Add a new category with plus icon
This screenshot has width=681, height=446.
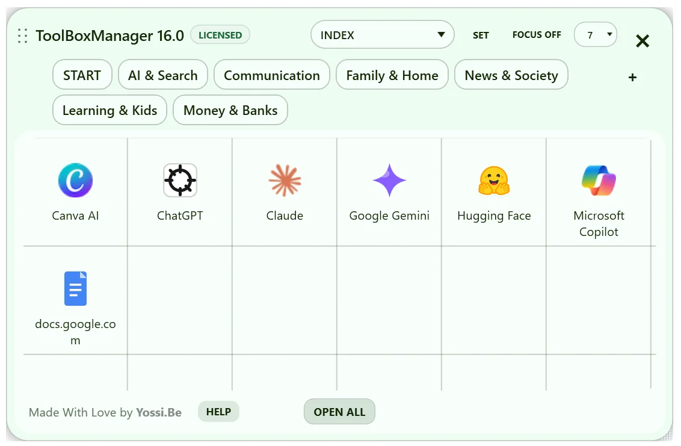click(x=632, y=78)
